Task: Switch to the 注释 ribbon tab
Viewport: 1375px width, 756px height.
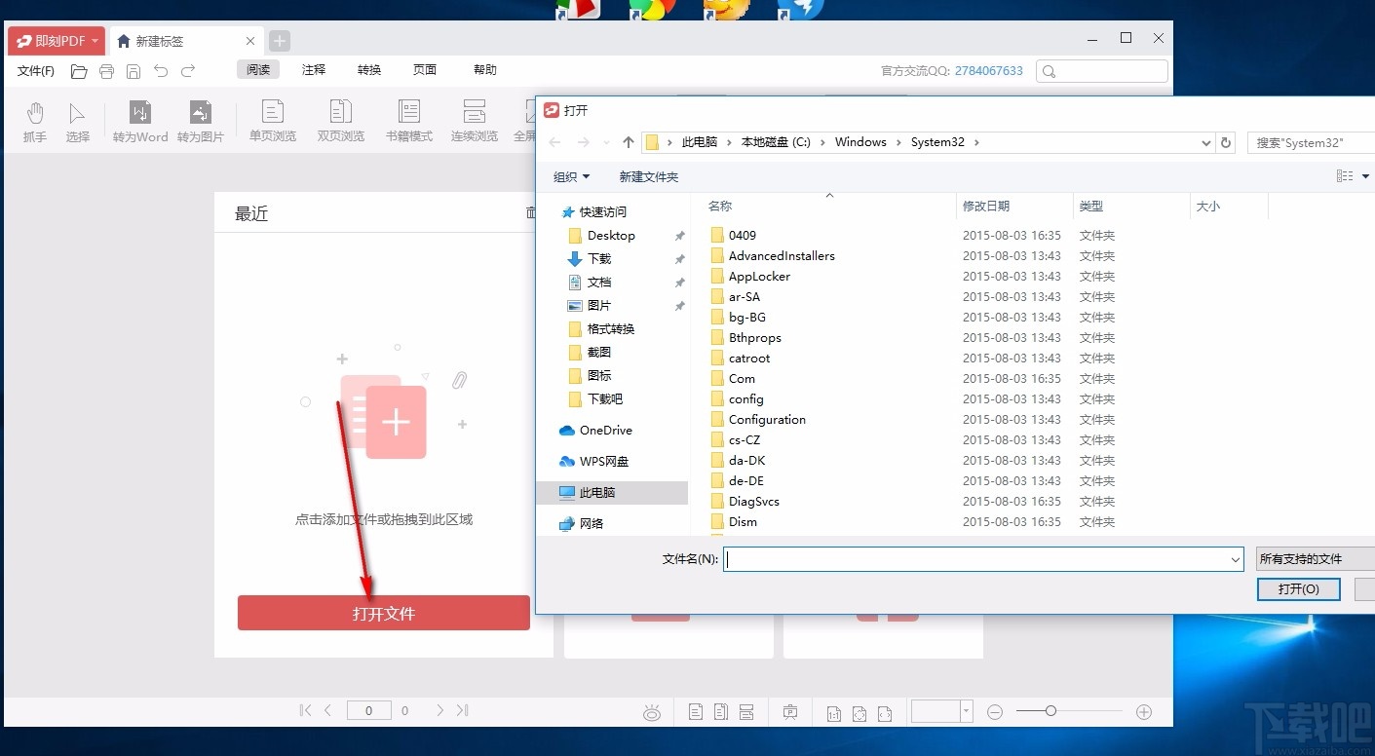Action: 313,69
